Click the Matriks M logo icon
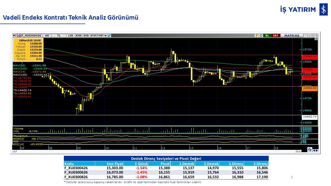 coord(14,36)
